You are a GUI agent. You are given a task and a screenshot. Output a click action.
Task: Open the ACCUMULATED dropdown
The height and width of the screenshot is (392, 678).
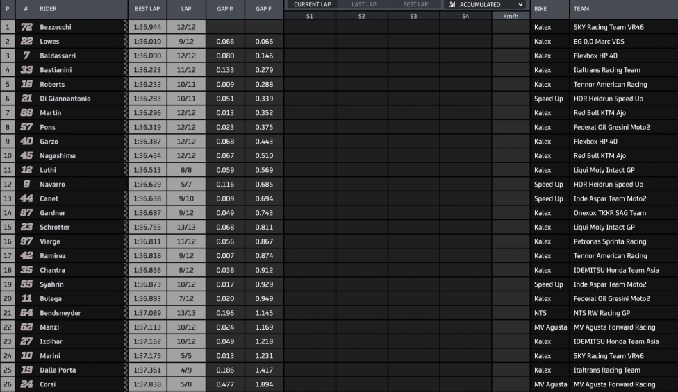pos(486,4)
